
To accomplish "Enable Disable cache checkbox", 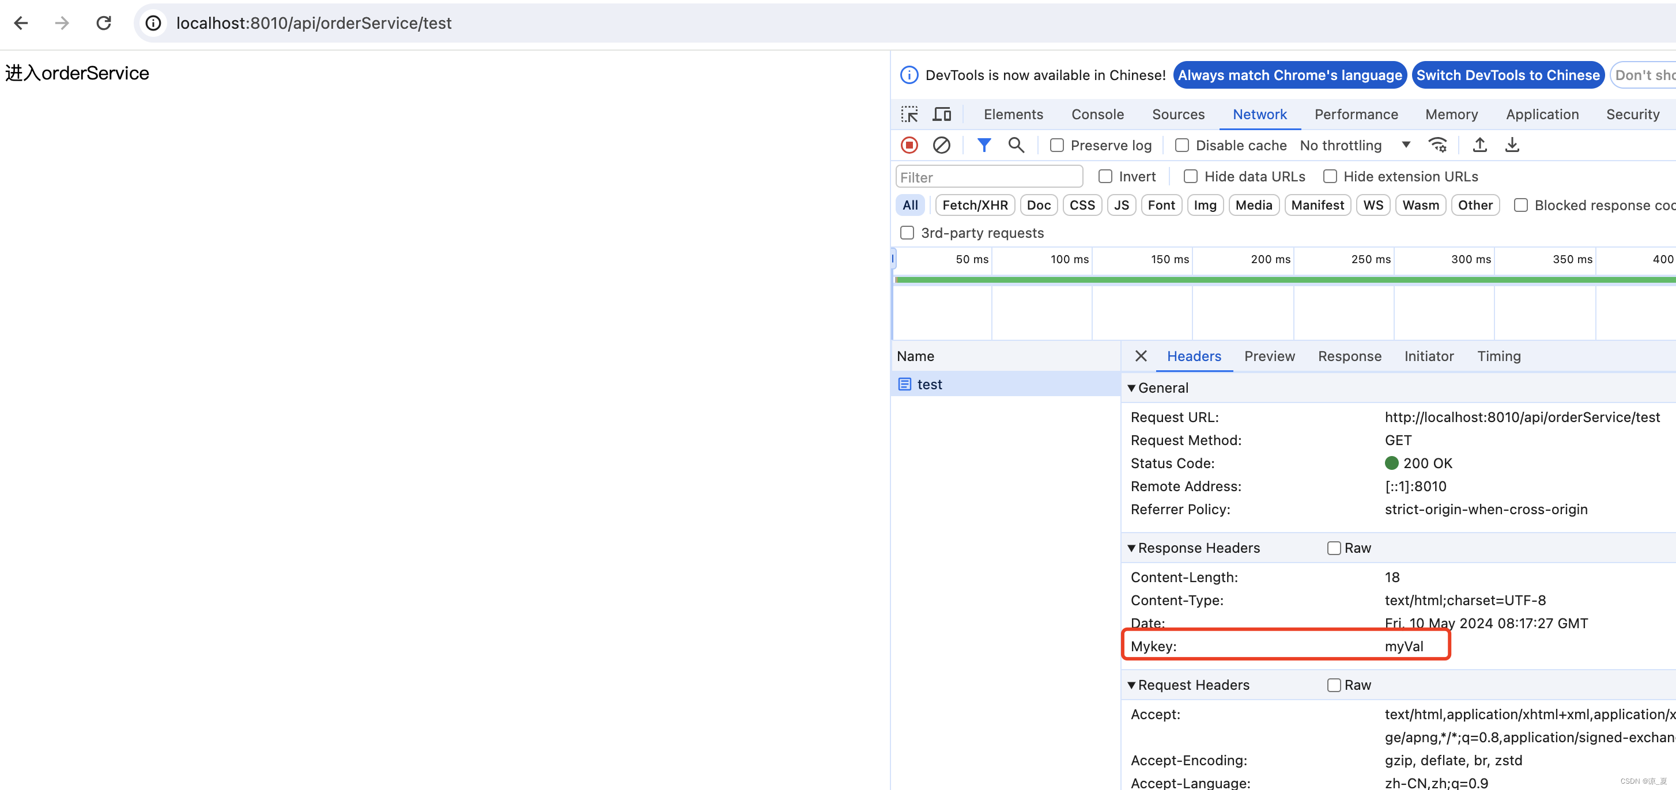I will (1181, 146).
